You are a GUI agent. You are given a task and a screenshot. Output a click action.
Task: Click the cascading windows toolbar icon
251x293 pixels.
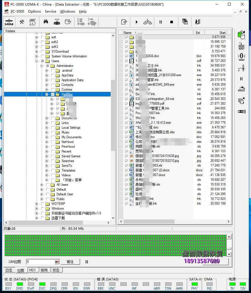click(185, 22)
